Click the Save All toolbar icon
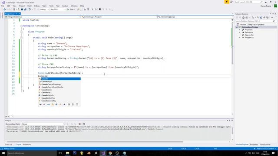Viewport: 278px width, 156px height. pos(25,10)
